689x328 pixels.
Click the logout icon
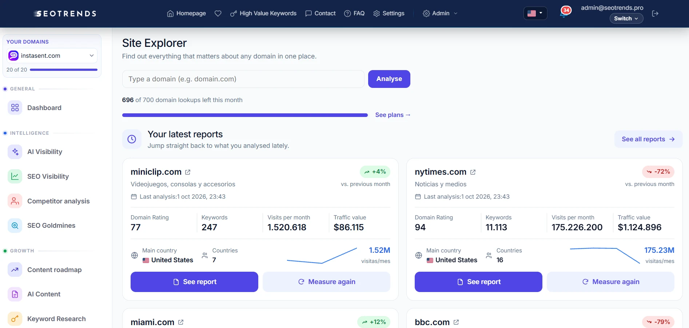point(655,13)
